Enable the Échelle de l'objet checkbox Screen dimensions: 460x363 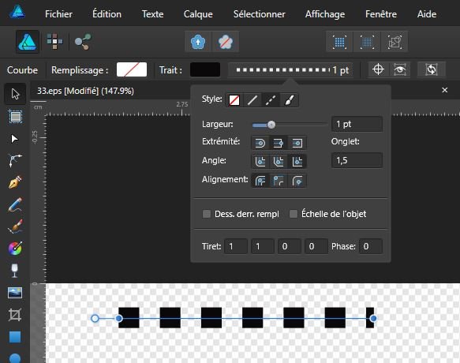click(294, 214)
